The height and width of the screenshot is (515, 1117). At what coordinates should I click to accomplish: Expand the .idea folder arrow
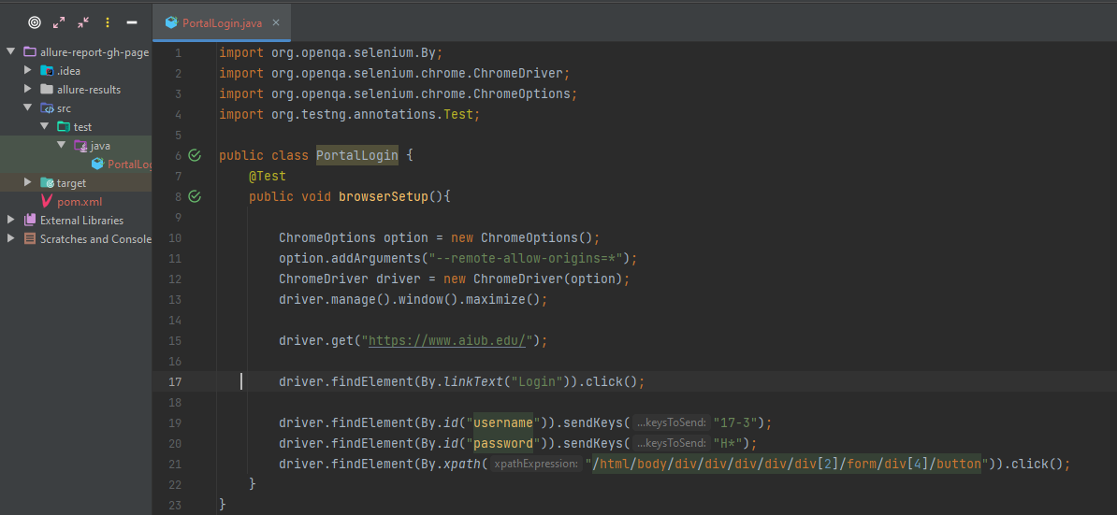pos(28,70)
